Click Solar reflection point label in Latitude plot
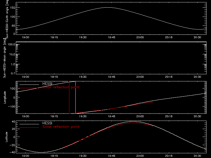Viewport: 211px width, 158px height. click(x=61, y=127)
